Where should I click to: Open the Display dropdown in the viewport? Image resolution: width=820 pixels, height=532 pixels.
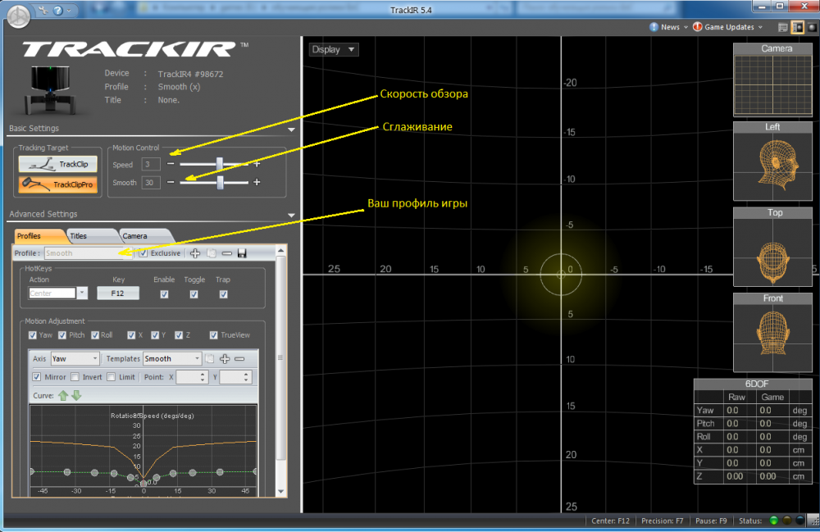pos(334,49)
